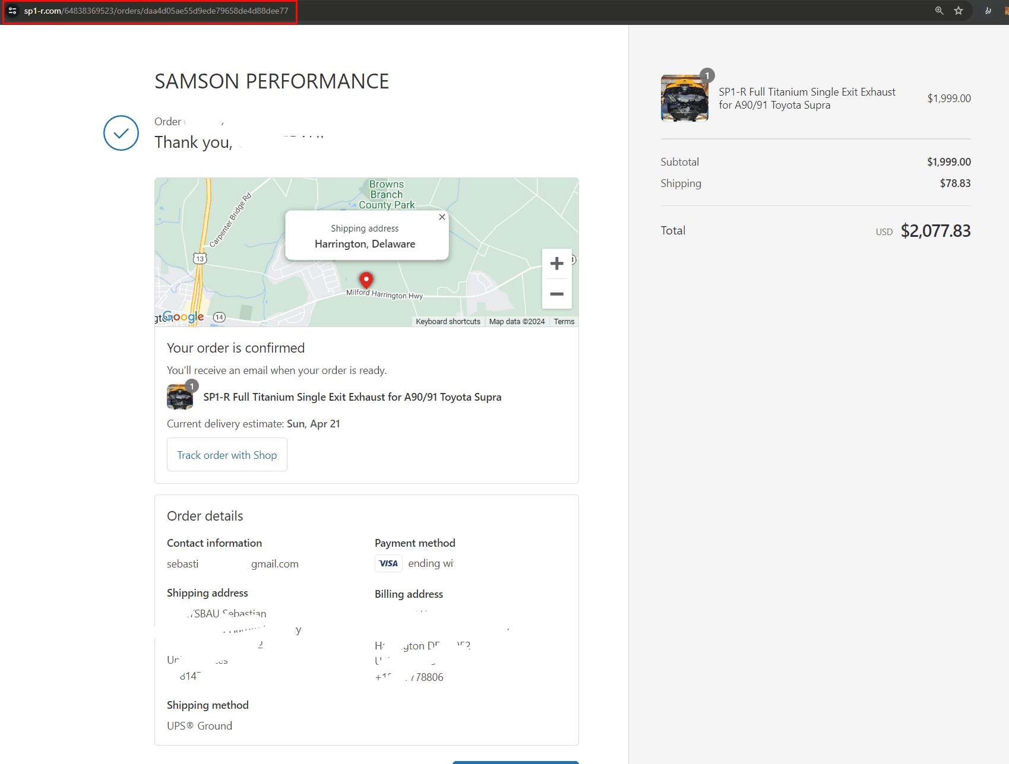The width and height of the screenshot is (1009, 764).
Task: Track order with Shop
Action: pyautogui.click(x=227, y=455)
